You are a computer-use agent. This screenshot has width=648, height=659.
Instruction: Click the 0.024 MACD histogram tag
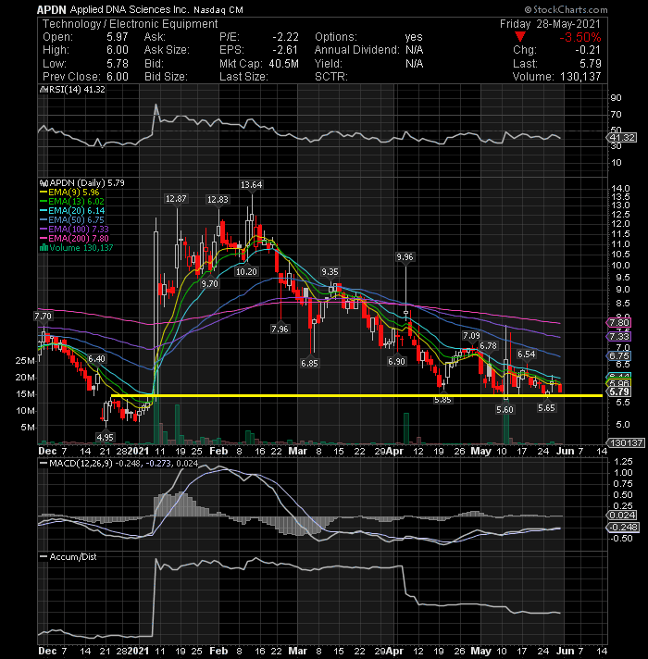pos(622,516)
